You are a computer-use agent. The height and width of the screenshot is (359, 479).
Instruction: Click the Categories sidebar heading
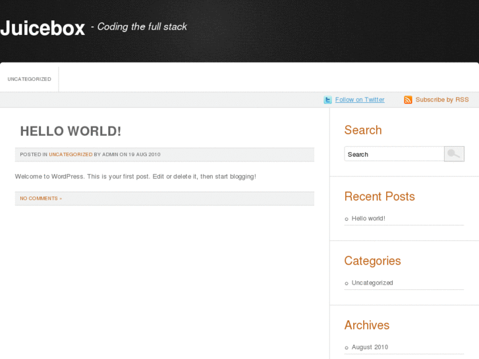(372, 261)
